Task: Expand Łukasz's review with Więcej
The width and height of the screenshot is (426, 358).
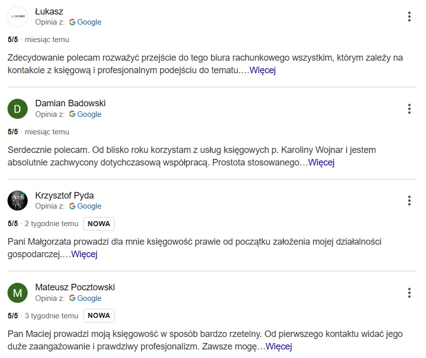Action: tap(263, 70)
